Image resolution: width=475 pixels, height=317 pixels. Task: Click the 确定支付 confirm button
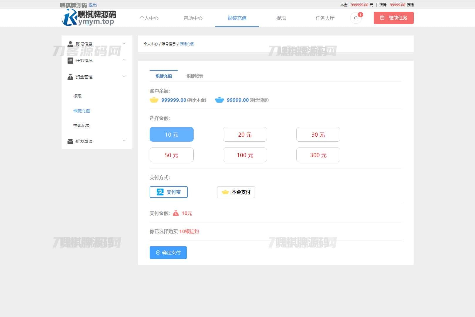(168, 252)
